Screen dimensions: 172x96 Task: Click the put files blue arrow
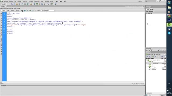click(155, 56)
